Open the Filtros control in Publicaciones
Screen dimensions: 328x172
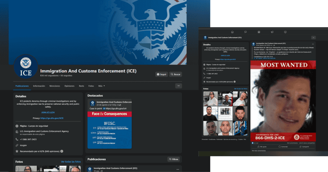[174, 159]
